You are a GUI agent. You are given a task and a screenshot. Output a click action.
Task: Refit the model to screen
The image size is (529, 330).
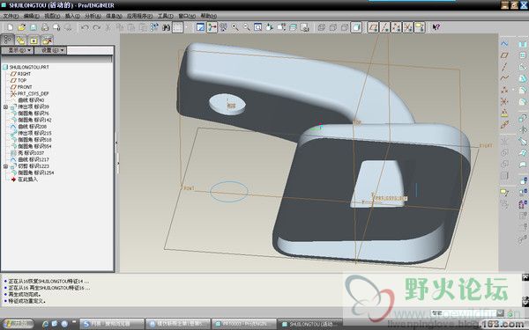[258, 27]
